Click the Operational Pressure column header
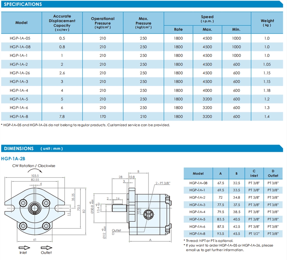Image resolution: width=287 pixels, height=260 pixels. click(102, 23)
